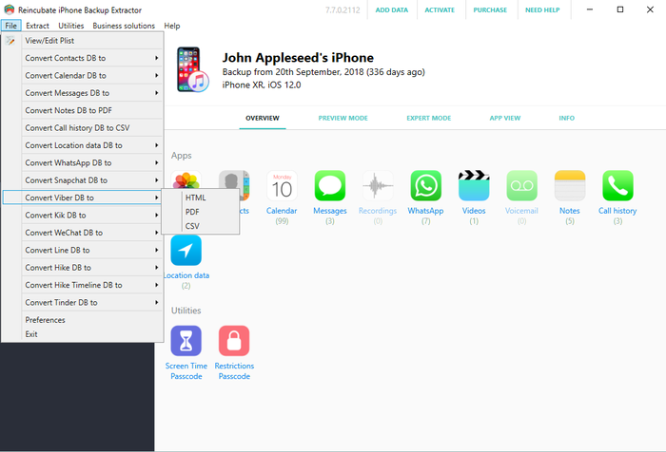This screenshot has width=666, height=452.
Task: Expand Convert Hike Timeline DB to submenu
Action: 92,285
